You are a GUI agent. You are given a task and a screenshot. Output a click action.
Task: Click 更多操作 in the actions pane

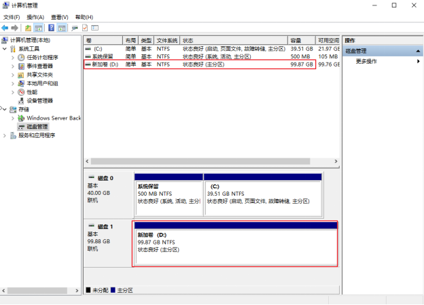[368, 61]
